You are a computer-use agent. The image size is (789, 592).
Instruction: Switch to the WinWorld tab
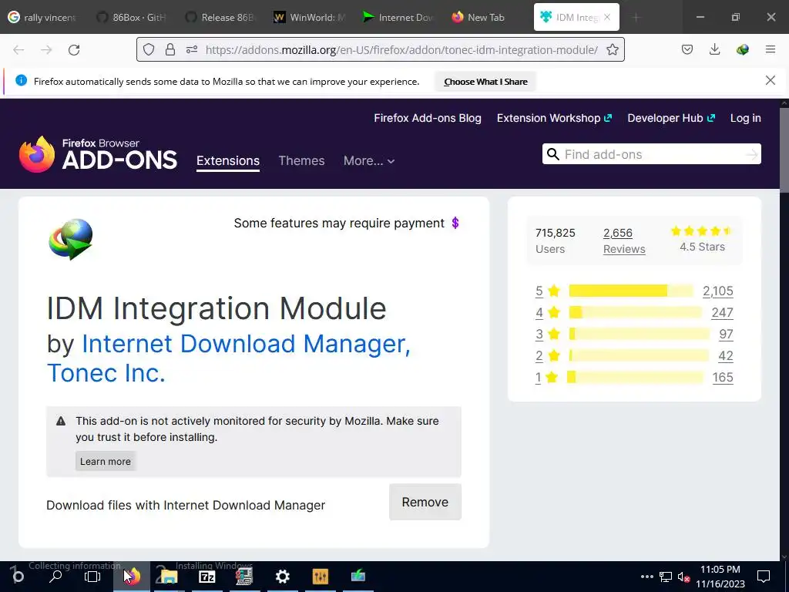click(x=308, y=17)
